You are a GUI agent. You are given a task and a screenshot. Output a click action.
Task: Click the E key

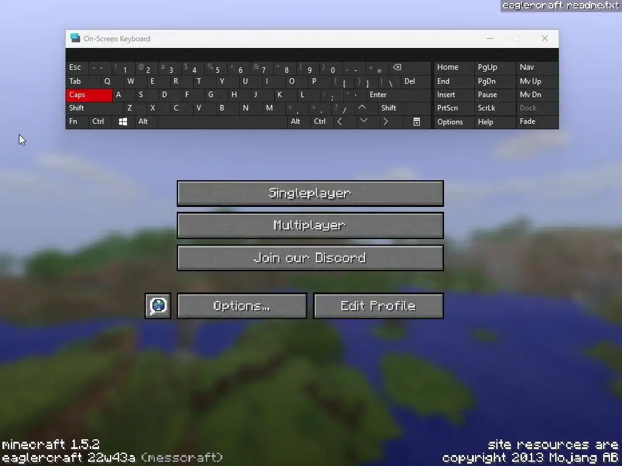(x=159, y=82)
